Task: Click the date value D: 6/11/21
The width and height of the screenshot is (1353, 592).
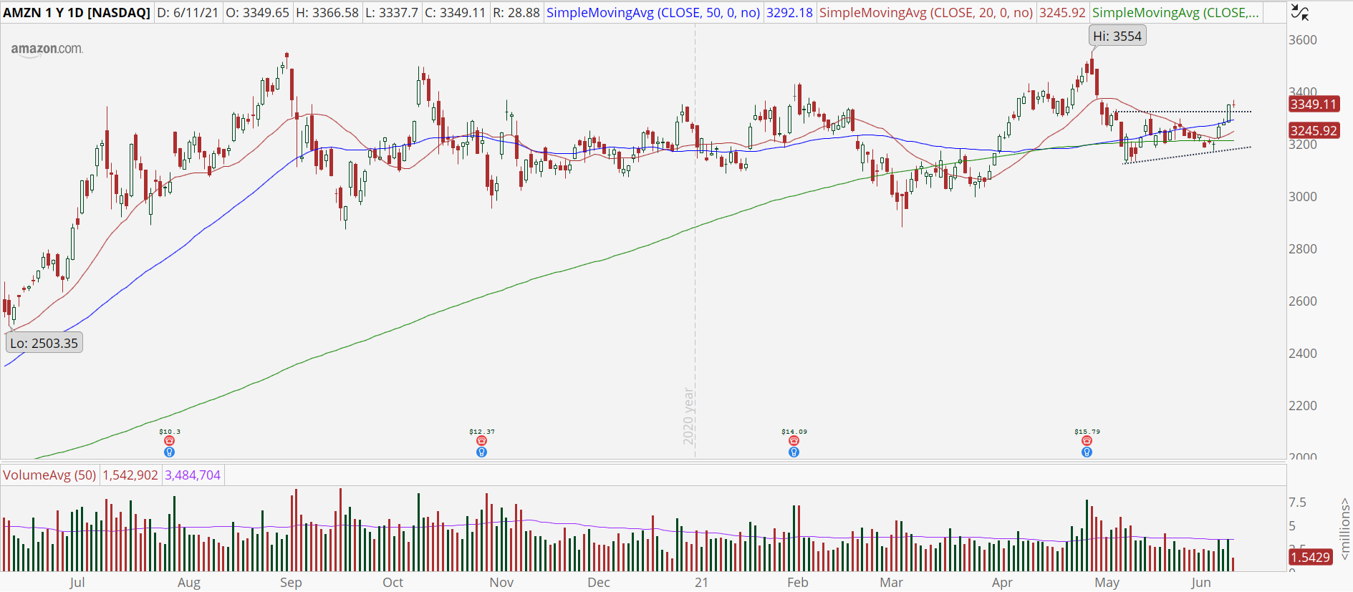Action: coord(188,13)
